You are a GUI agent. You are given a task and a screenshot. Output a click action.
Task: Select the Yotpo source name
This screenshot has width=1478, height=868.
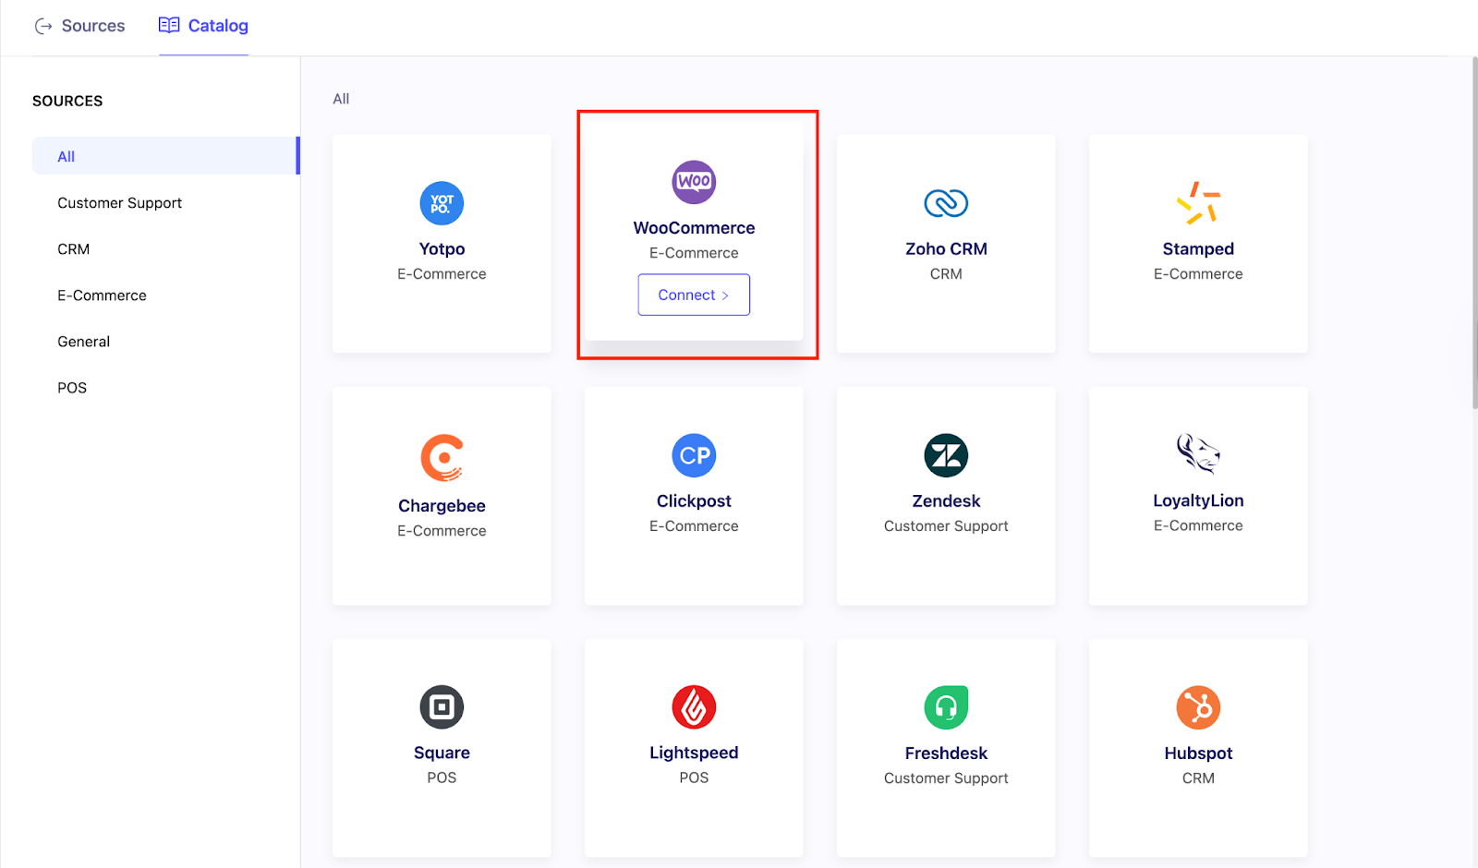coord(442,248)
